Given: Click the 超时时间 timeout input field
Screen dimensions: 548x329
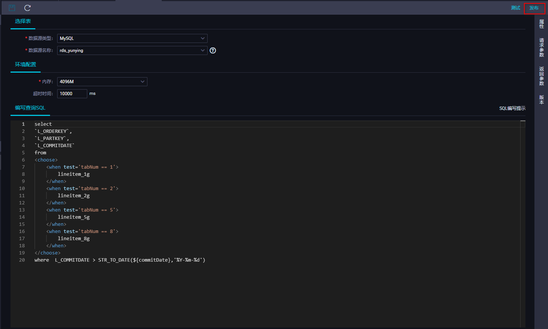Looking at the screenshot, I should 72,93.
